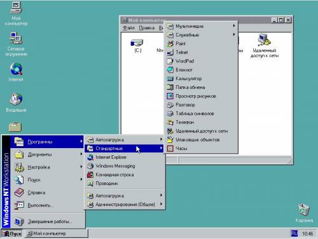Screen dimensions: 318x239
Task: Open Paint from the Стандартные menu
Action: [x=201, y=44]
